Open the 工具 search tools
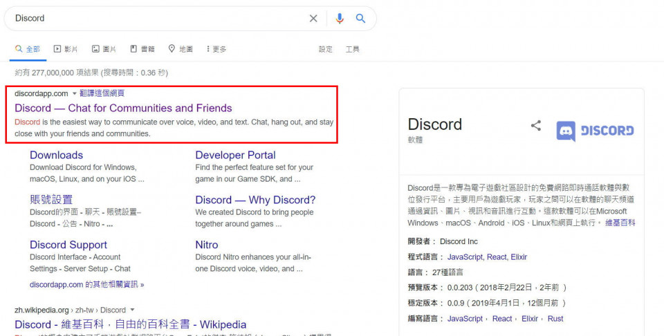This screenshot has height=336, width=664. [x=352, y=49]
